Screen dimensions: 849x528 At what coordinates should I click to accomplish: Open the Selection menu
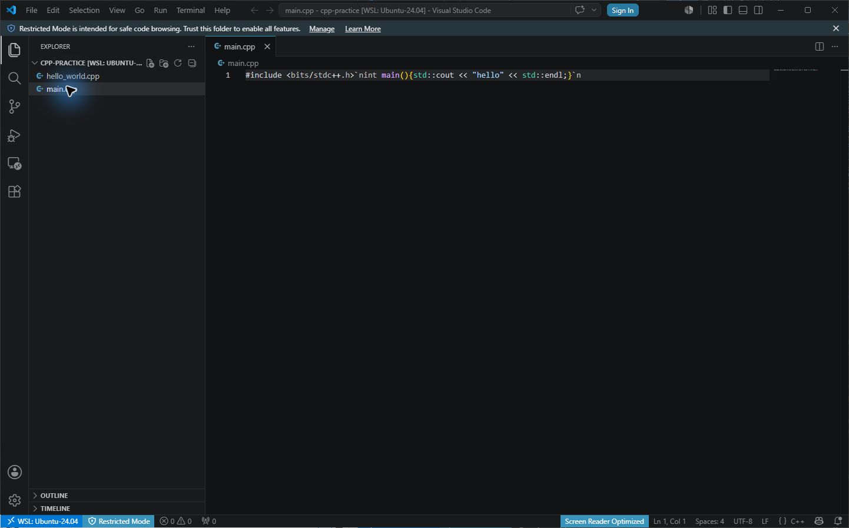coord(84,10)
